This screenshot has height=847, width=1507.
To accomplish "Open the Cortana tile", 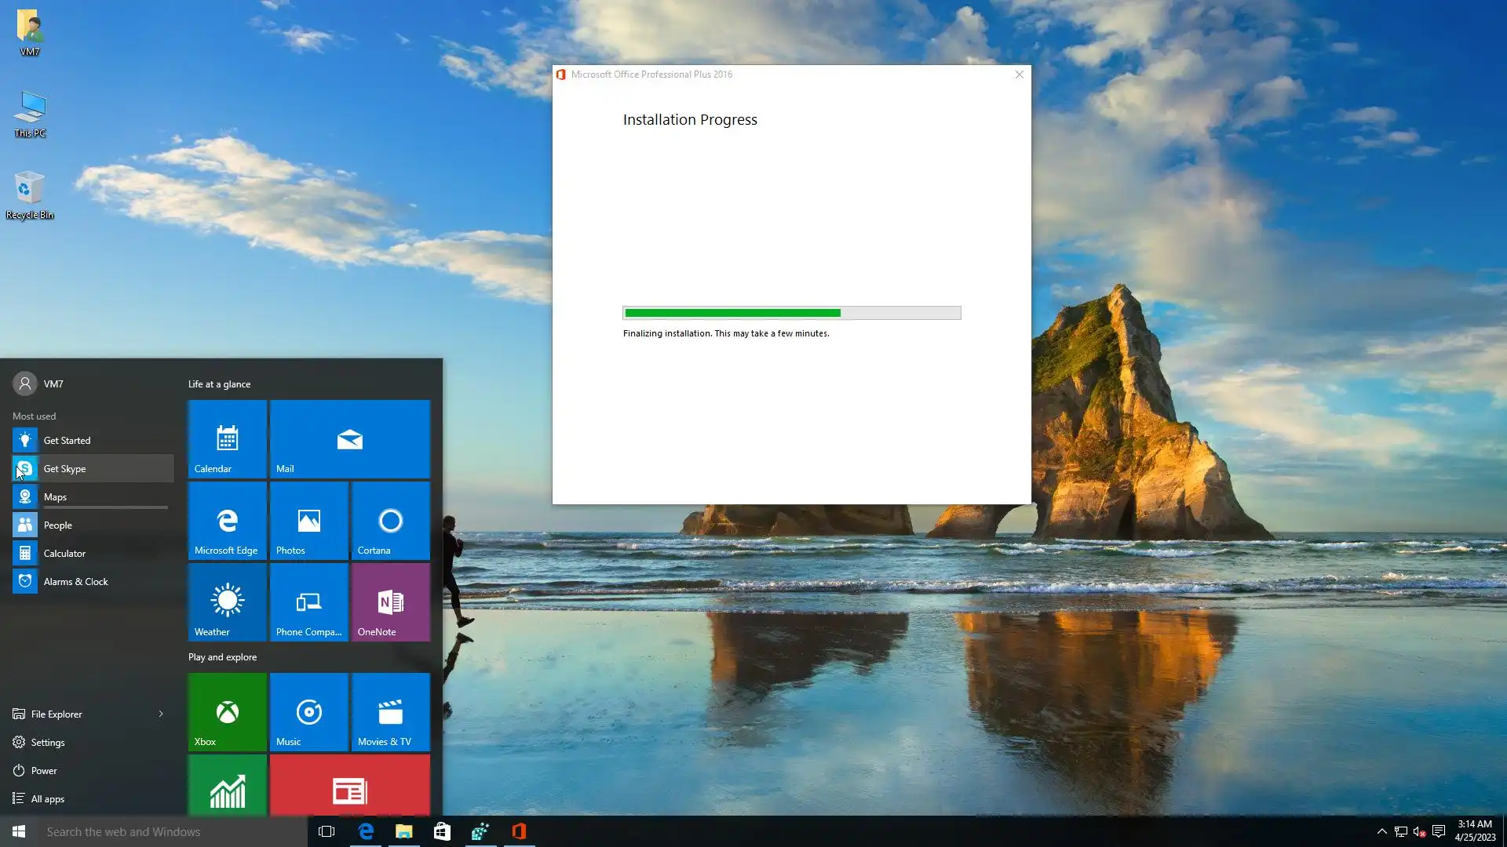I will coord(390,521).
